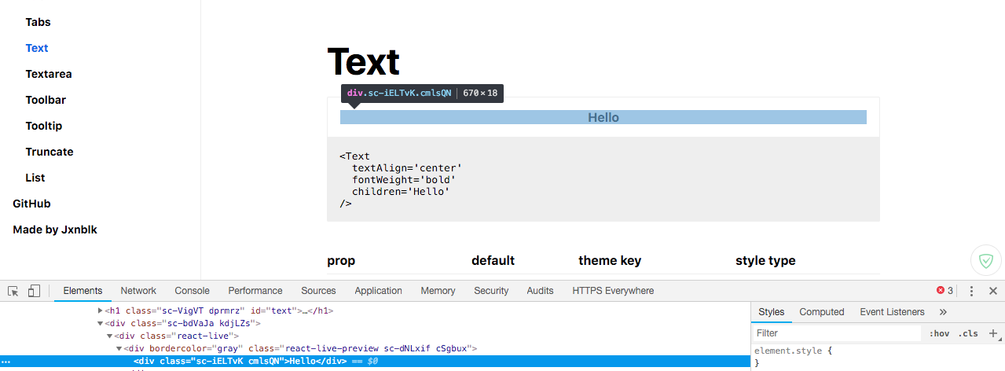The width and height of the screenshot is (1005, 371).
Task: Expand the h1 id text node
Action: pyautogui.click(x=100, y=311)
